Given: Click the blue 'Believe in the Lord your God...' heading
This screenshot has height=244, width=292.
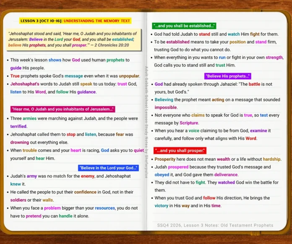Looking at the screenshot, I should tap(108, 168).
